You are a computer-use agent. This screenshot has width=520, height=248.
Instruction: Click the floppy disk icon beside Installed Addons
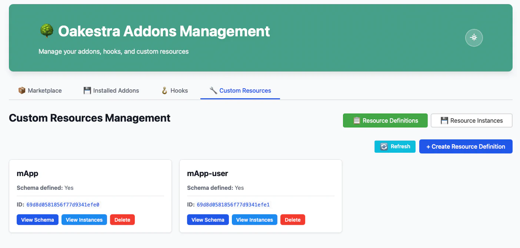pos(87,90)
